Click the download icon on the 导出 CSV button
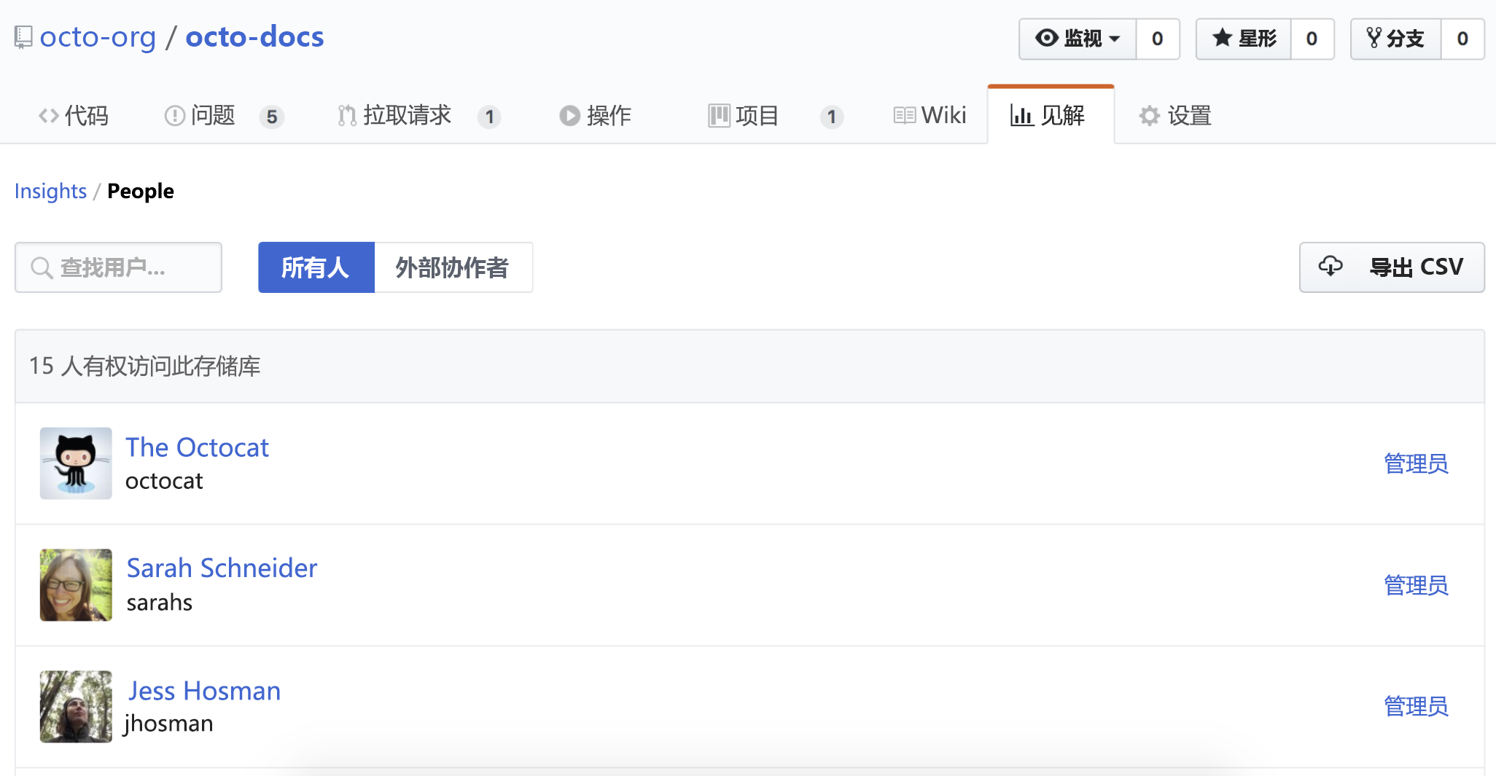Screen dimensions: 1496x776 click(x=1331, y=267)
